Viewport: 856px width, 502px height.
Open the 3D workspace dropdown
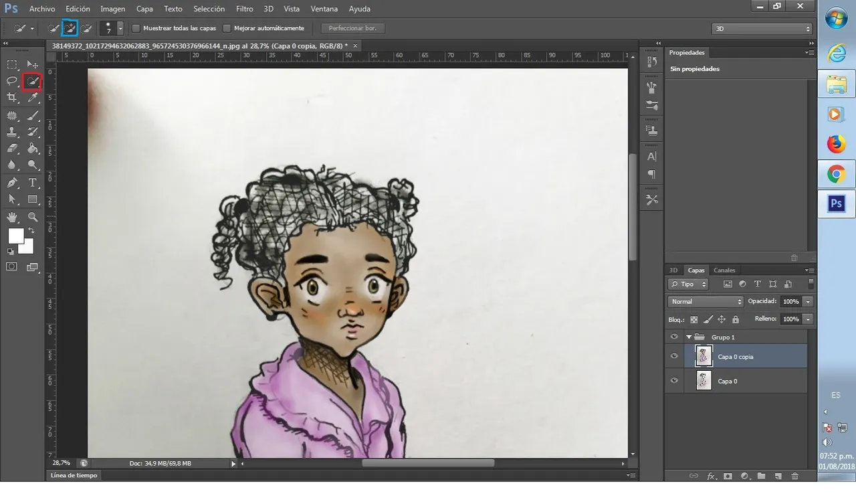pyautogui.click(x=762, y=29)
